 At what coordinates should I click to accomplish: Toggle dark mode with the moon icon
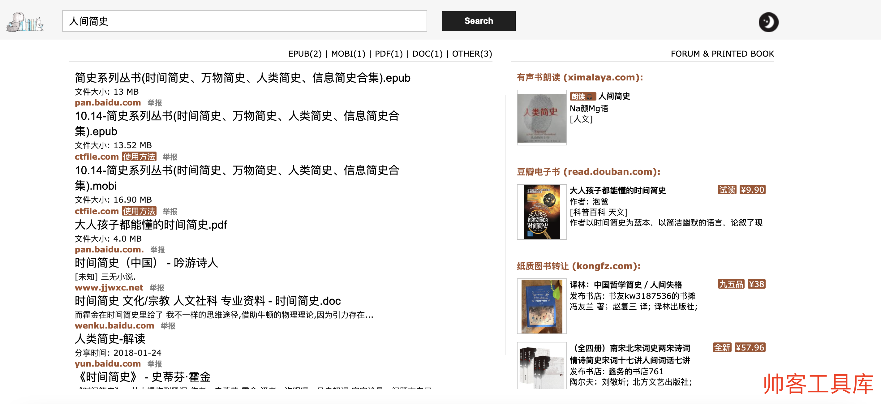click(x=768, y=22)
